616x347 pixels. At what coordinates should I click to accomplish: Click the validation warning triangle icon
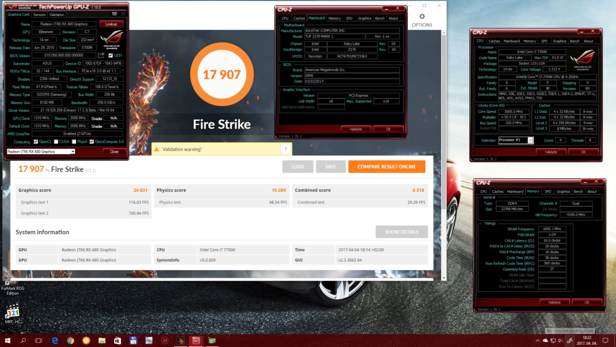pyautogui.click(x=157, y=149)
